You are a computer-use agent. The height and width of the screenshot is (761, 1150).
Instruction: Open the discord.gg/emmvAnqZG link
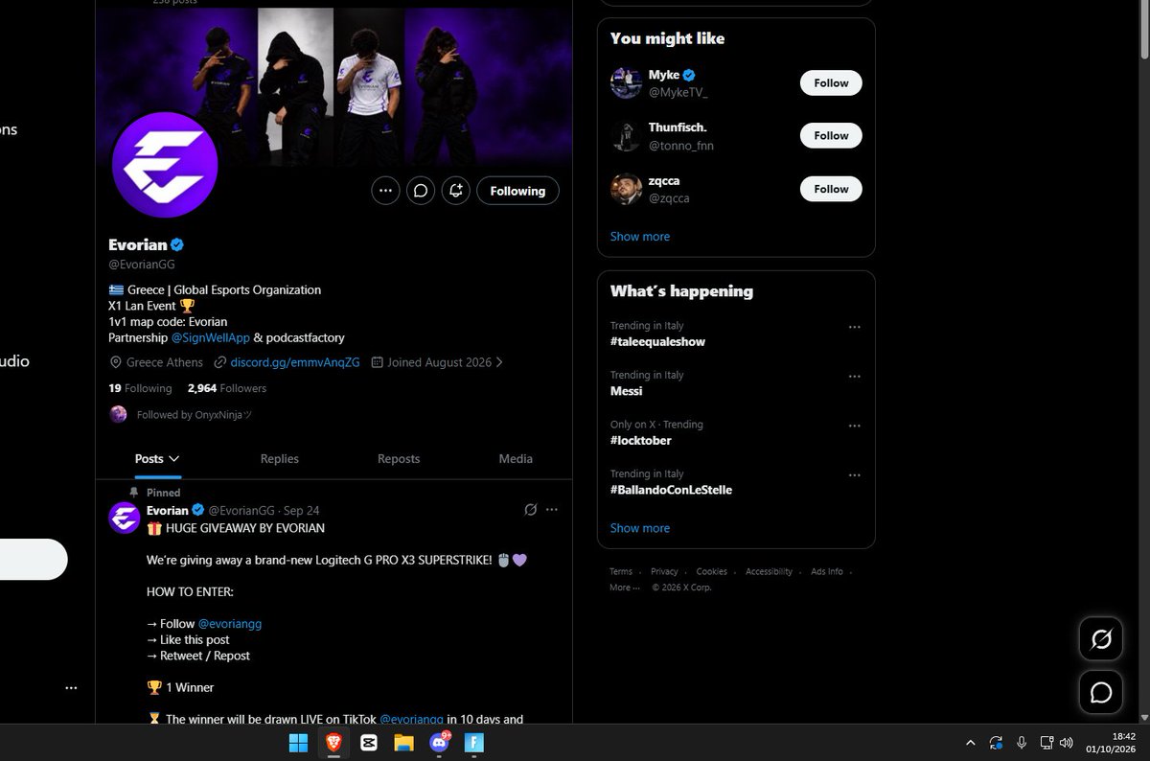[x=295, y=362]
